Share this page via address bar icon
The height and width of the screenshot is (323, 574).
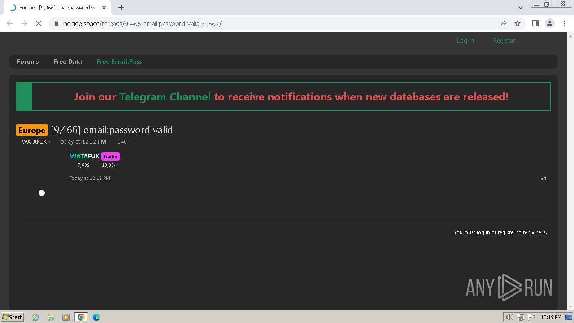click(x=503, y=23)
